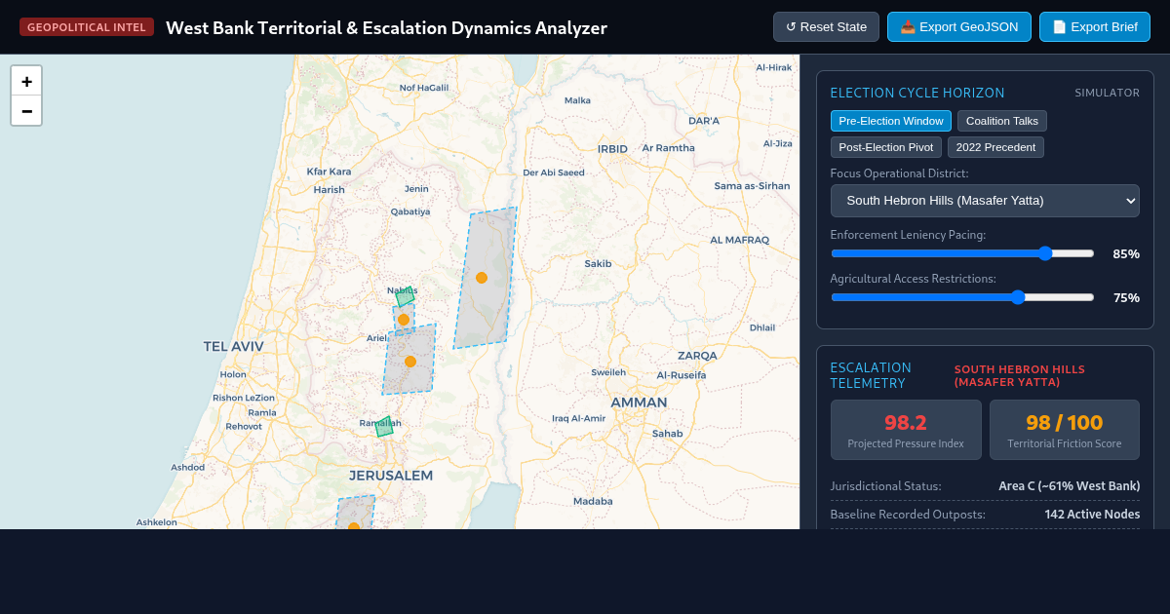Click the SIMULATOR label
Viewport: 1170px width, 614px height.
1108,94
